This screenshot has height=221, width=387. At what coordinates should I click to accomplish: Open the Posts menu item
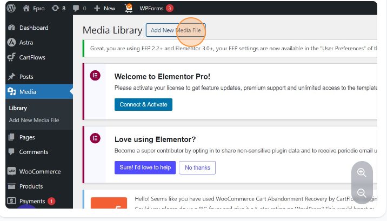click(x=26, y=77)
